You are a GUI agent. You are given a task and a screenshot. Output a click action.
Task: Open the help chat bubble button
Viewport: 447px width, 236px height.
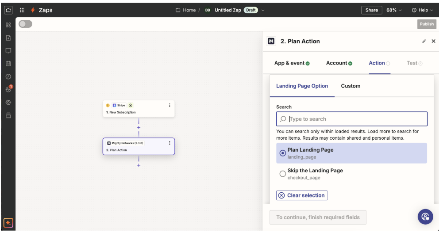pyautogui.click(x=425, y=217)
